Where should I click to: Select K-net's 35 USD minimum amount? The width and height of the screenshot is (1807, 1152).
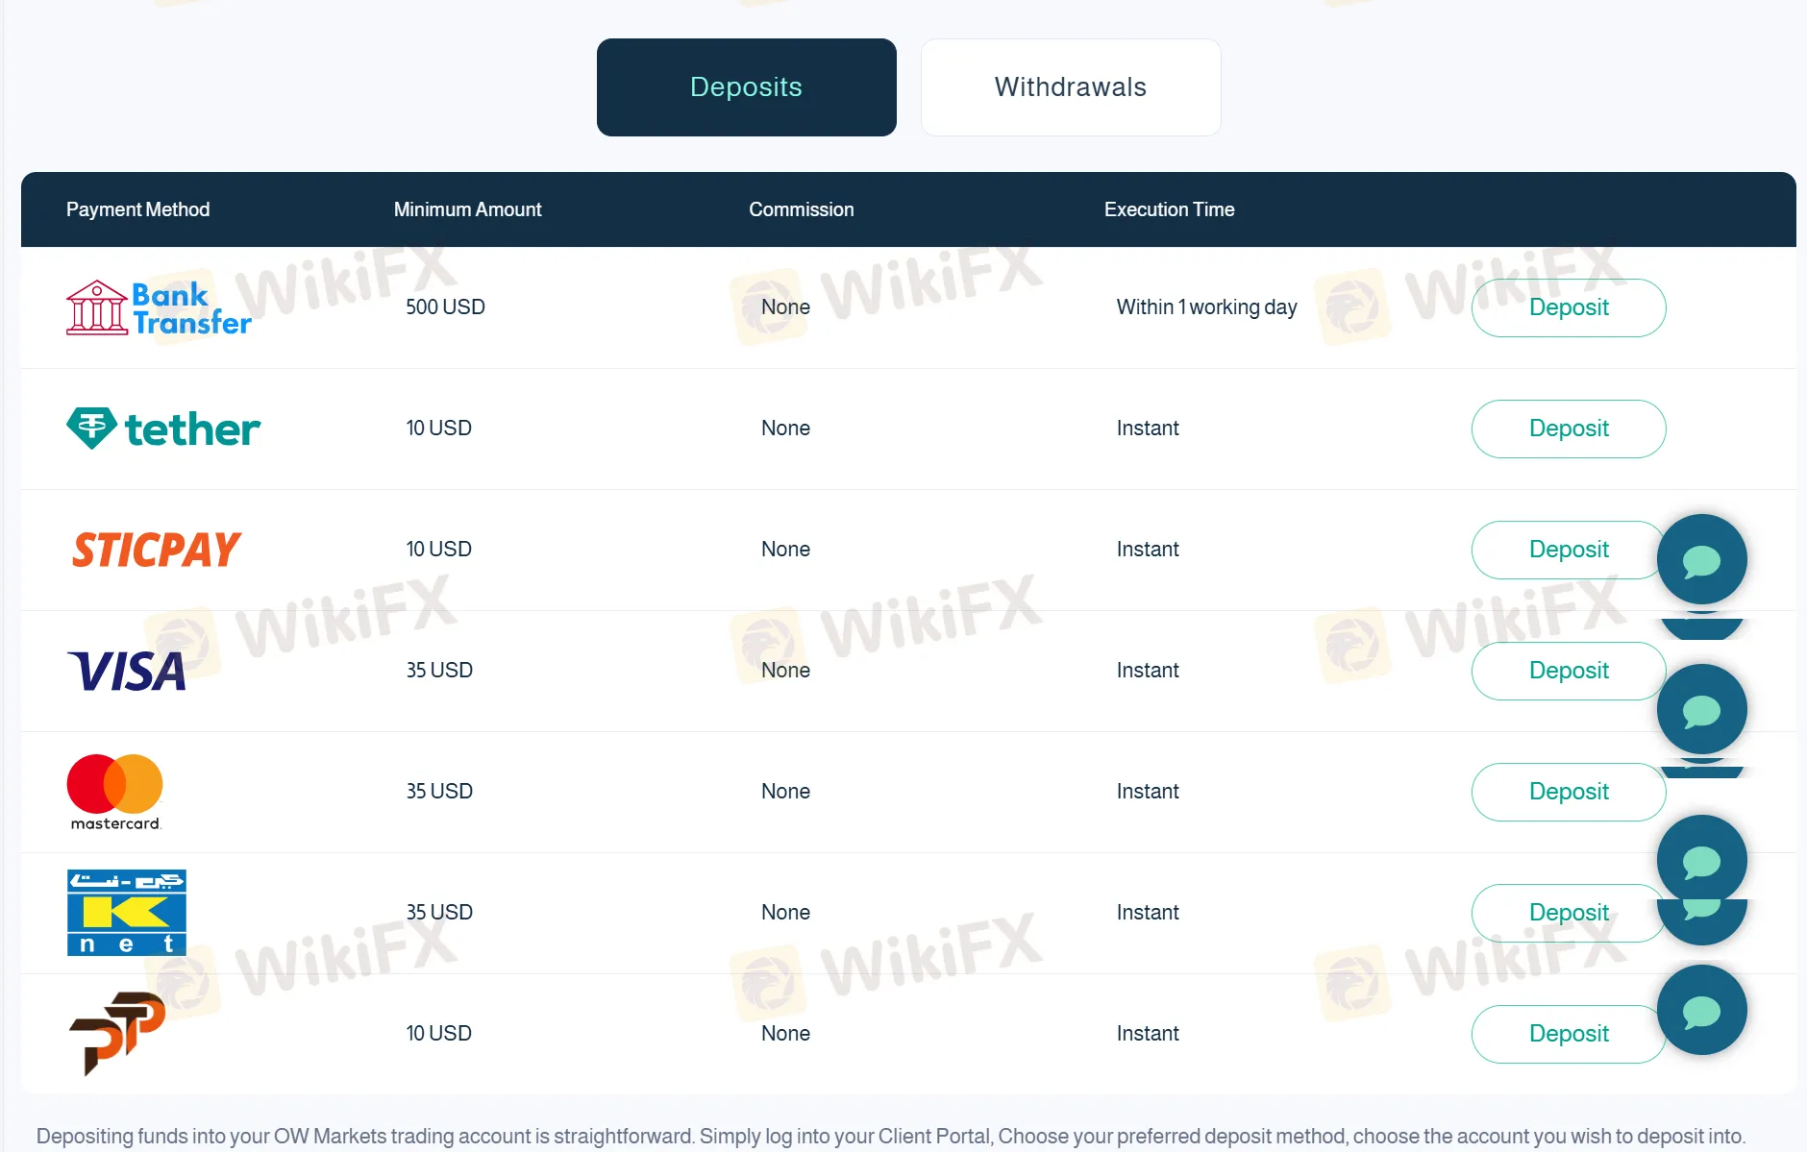click(439, 913)
